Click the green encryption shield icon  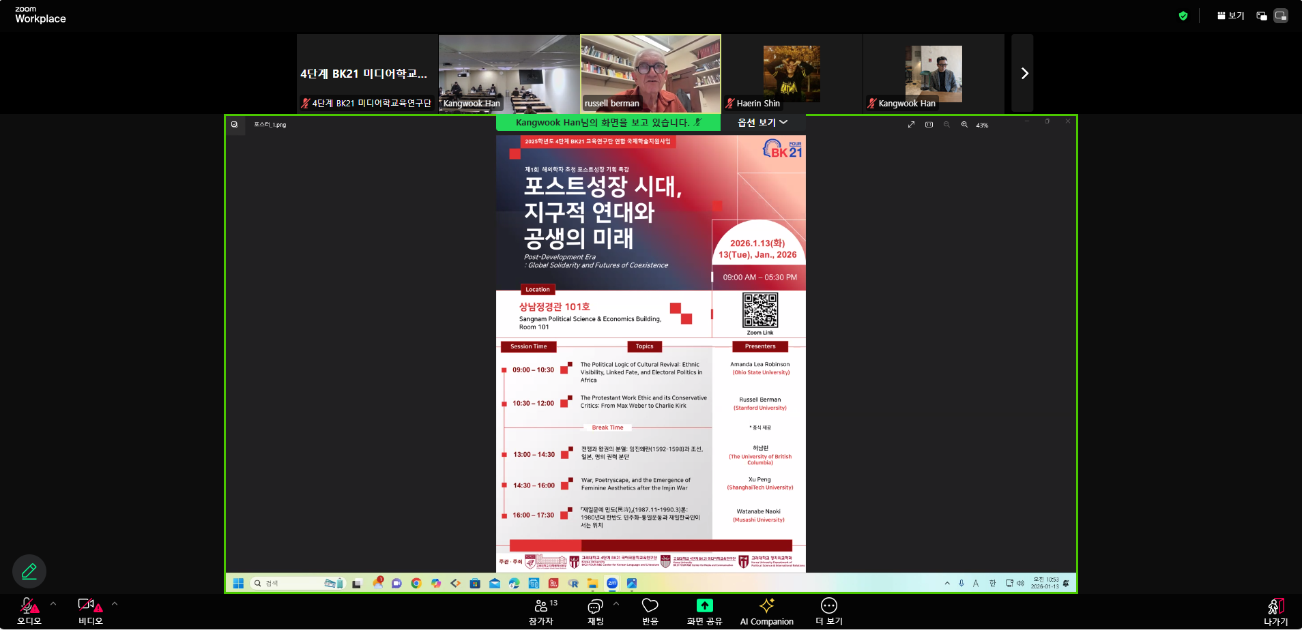point(1183,16)
